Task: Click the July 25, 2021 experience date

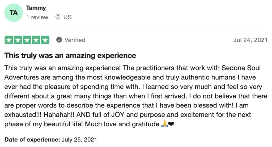Action: point(79,140)
